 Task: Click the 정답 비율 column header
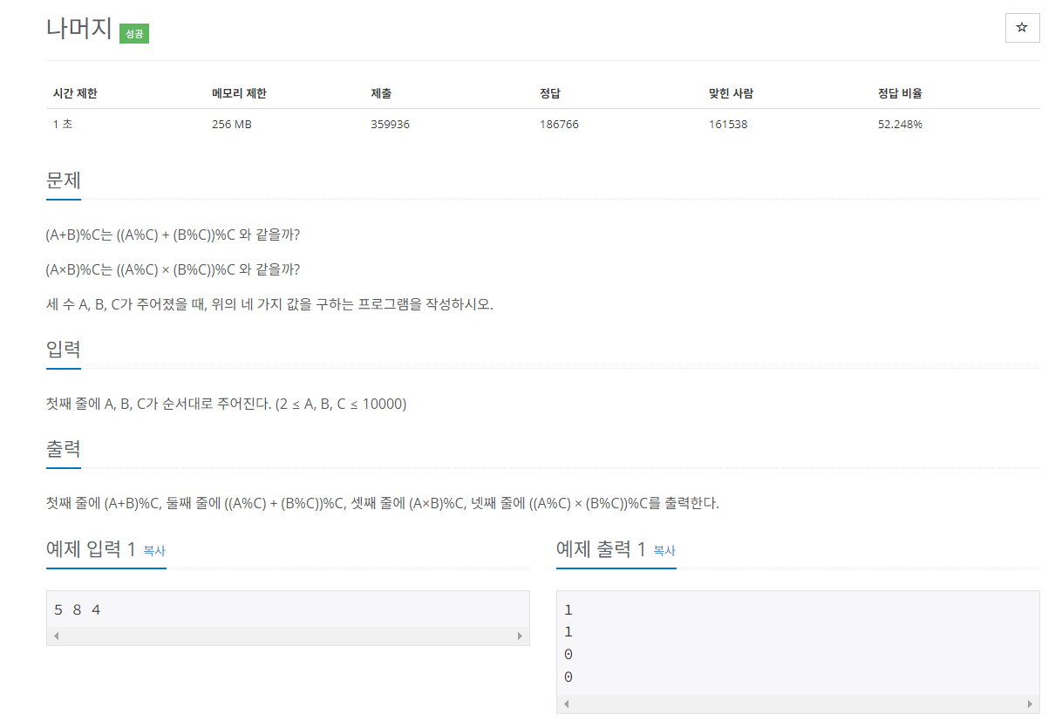900,93
